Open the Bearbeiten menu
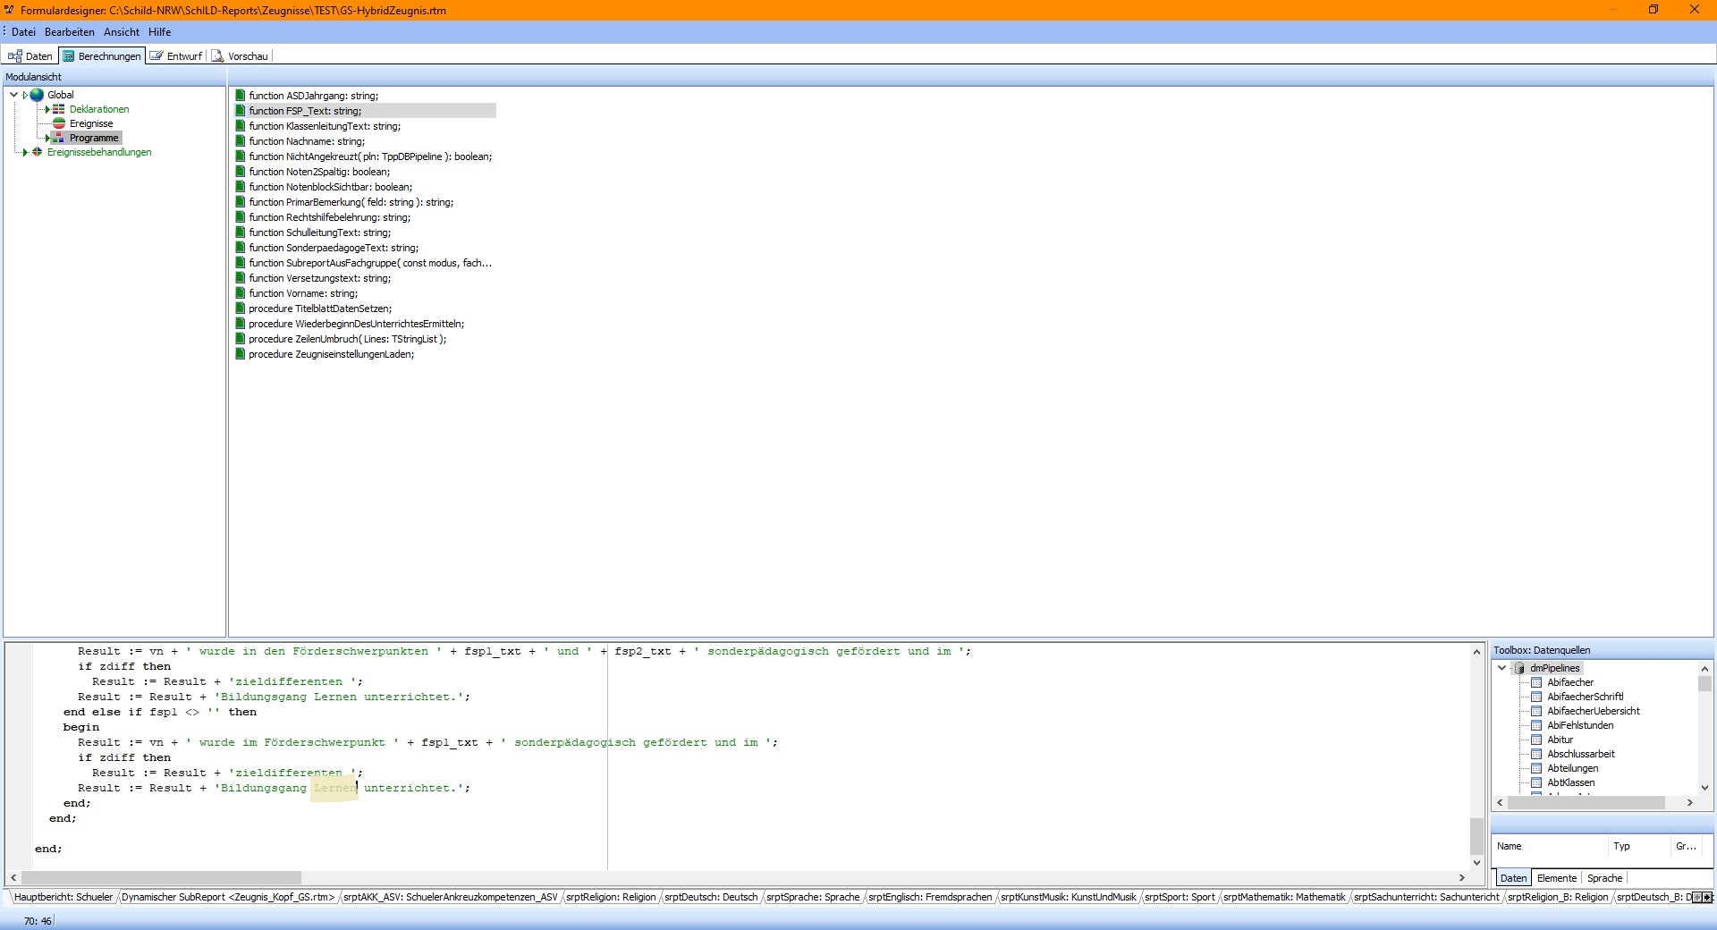The height and width of the screenshot is (930, 1717). click(70, 32)
